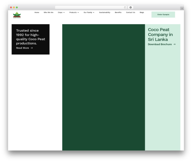Click the arrow beside Download Brochure
192x162 pixels.
pyautogui.click(x=174, y=44)
